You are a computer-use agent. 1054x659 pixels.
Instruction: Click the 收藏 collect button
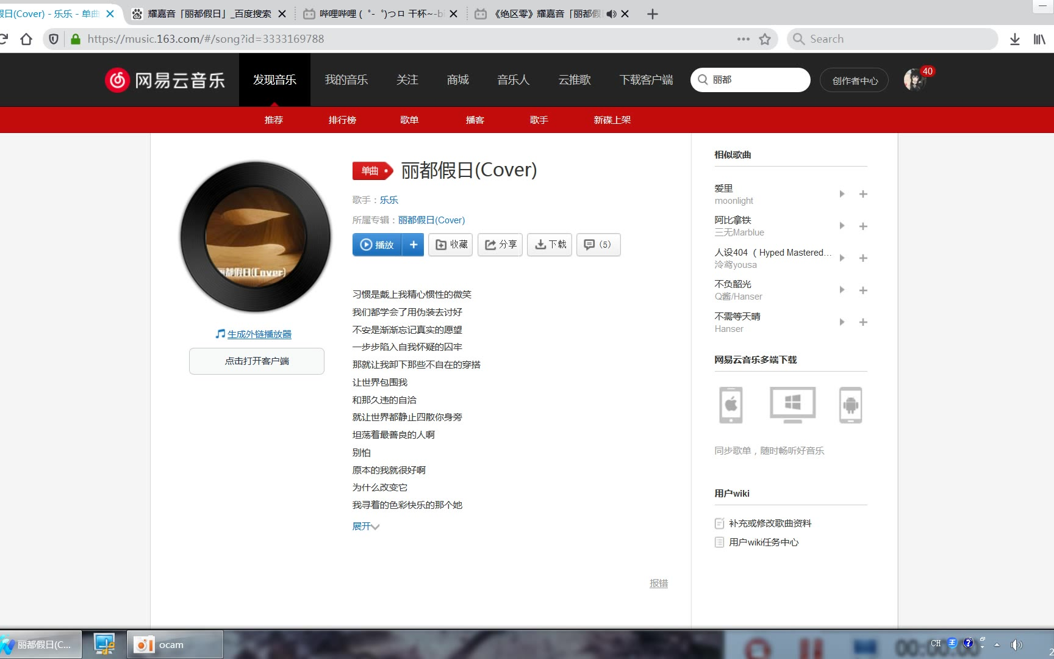451,245
